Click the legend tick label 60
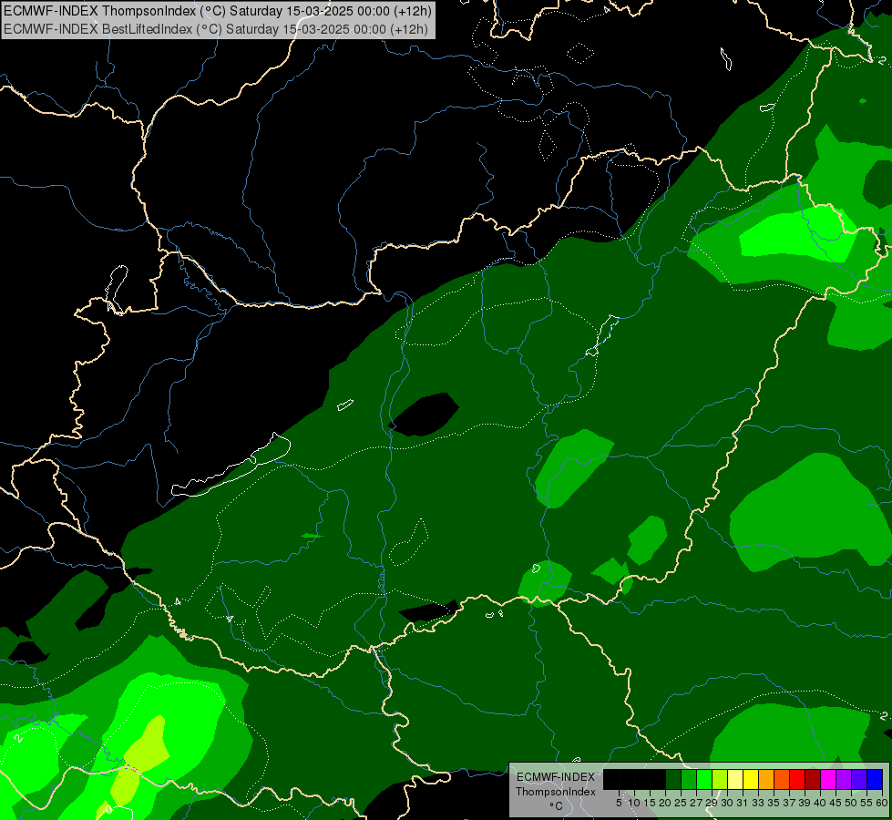This screenshot has width=892, height=820. click(x=882, y=803)
